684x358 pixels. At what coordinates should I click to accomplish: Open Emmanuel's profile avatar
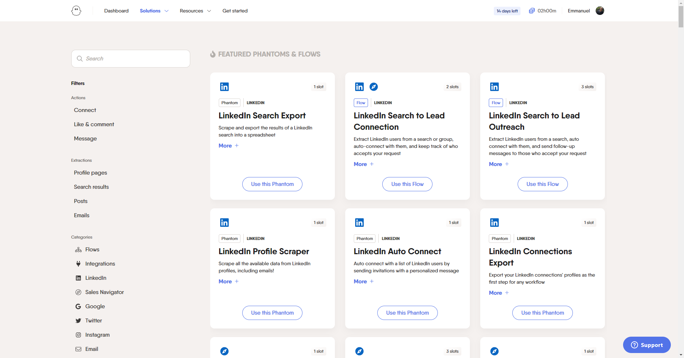click(600, 11)
